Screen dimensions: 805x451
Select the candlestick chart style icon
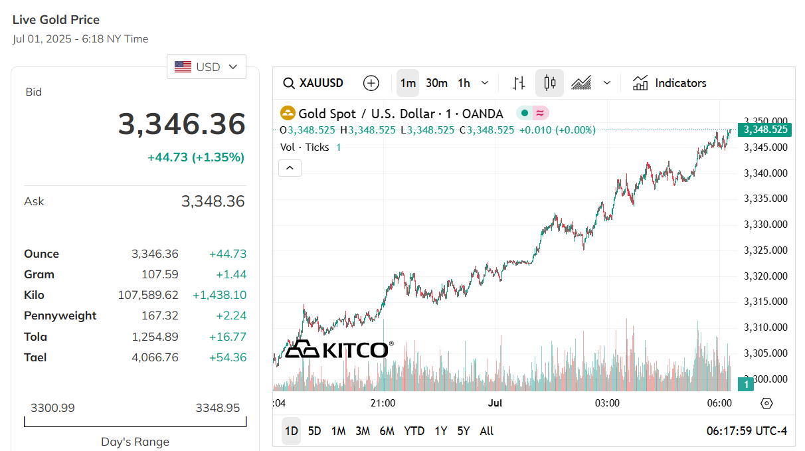(x=549, y=83)
